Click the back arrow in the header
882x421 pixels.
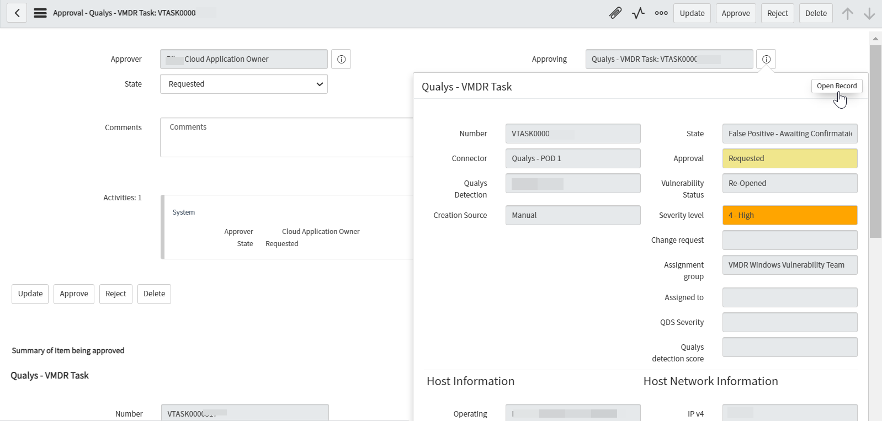[17, 13]
